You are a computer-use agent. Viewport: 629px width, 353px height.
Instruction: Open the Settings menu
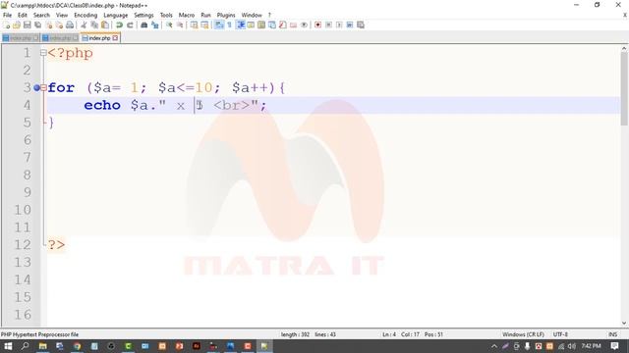coord(143,15)
